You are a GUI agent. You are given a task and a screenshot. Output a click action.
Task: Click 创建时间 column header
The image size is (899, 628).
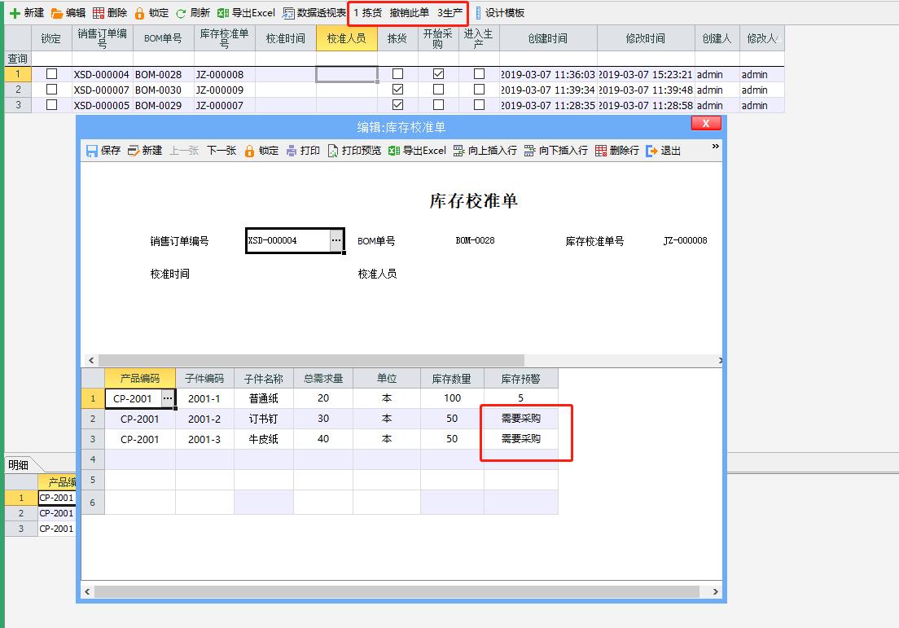(548, 38)
